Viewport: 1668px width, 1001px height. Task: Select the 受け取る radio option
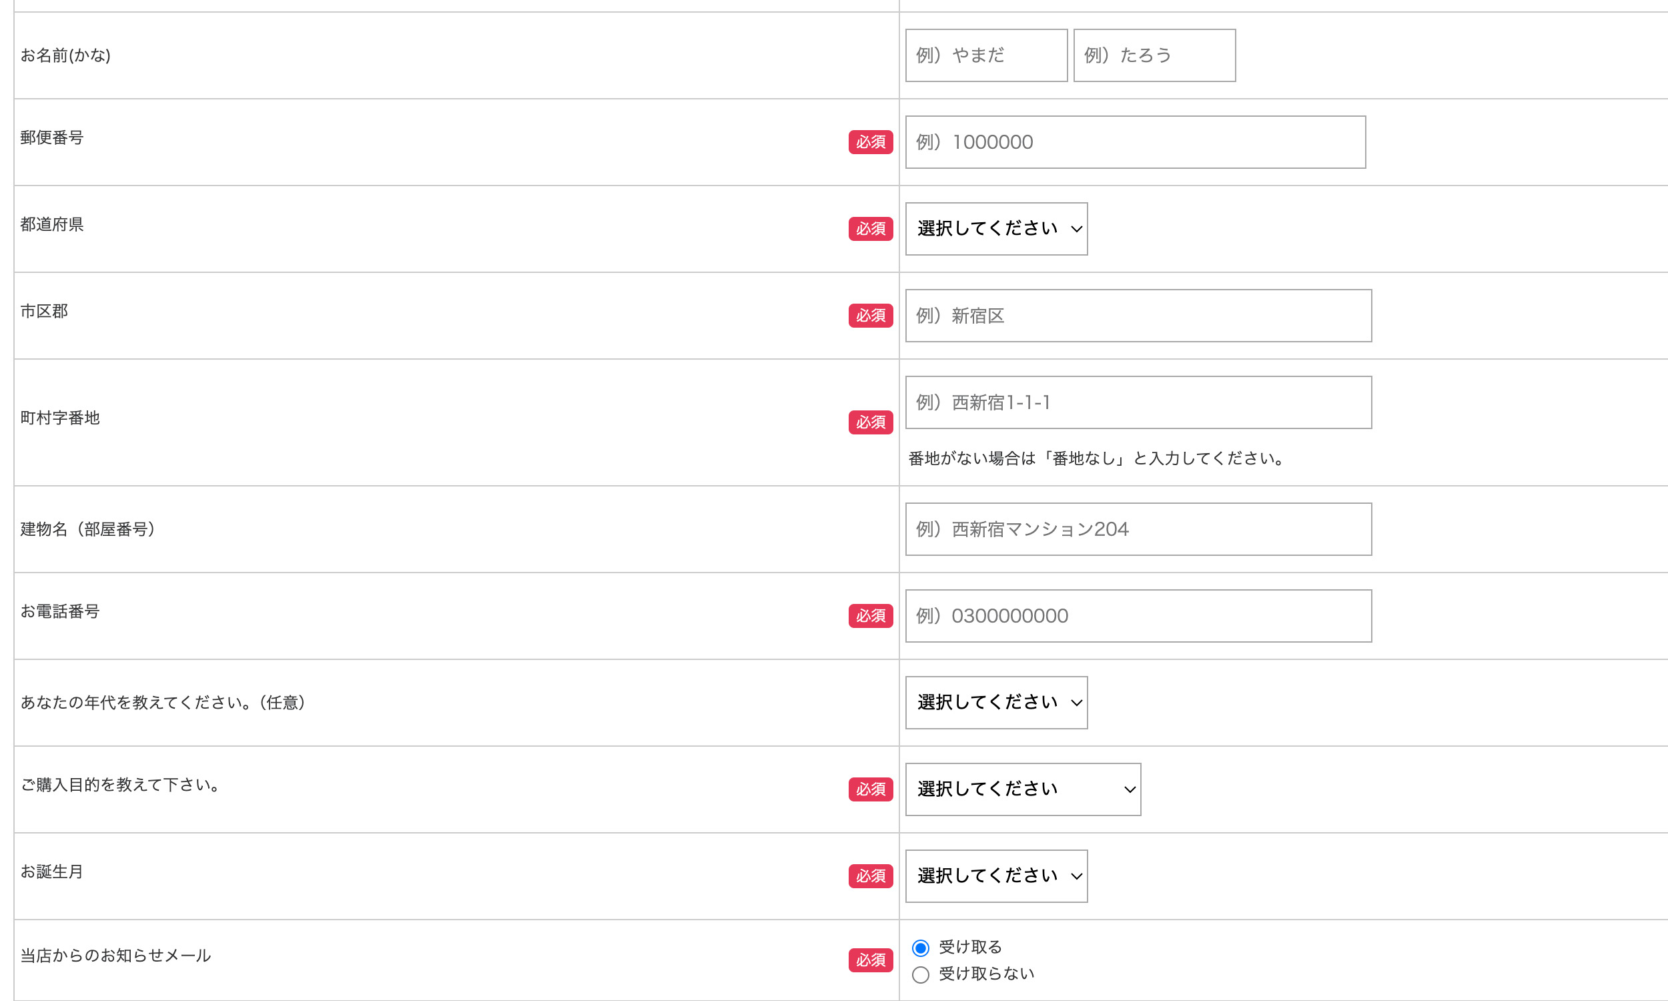tap(920, 948)
